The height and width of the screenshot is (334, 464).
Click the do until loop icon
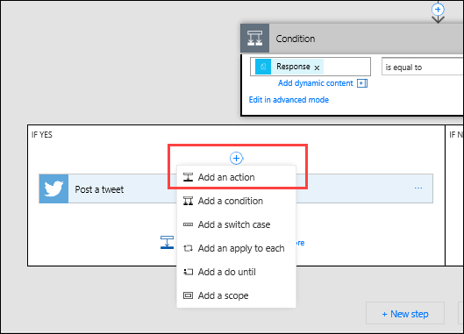(188, 272)
